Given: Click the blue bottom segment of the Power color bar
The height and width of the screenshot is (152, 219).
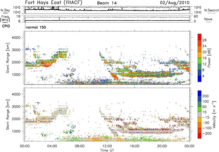Looking at the screenshot, I should (200, 79).
